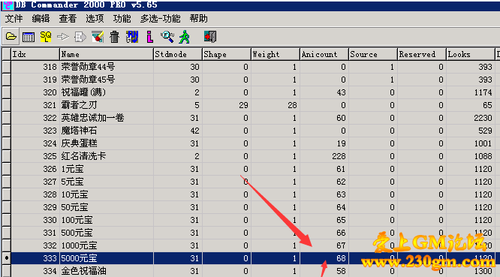Click the name cell 英雄忠诚加一卷
This screenshot has height=277, width=500.
[x=107, y=118]
